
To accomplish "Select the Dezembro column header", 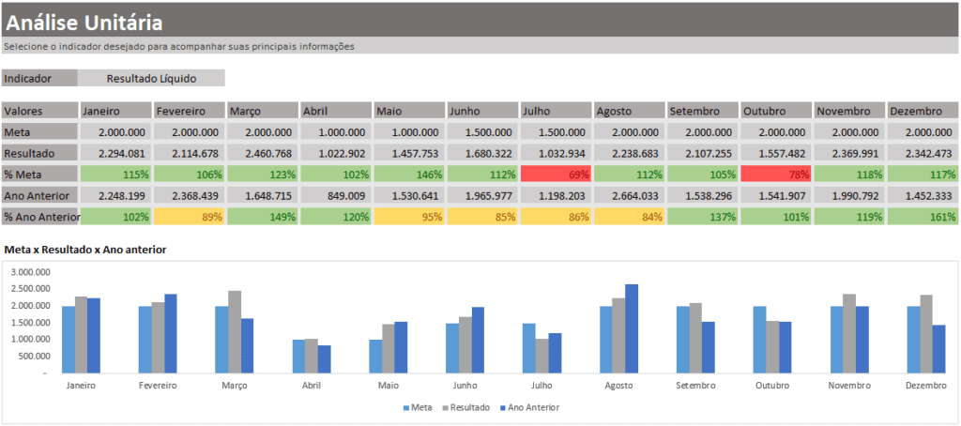I will pyautogui.click(x=923, y=111).
